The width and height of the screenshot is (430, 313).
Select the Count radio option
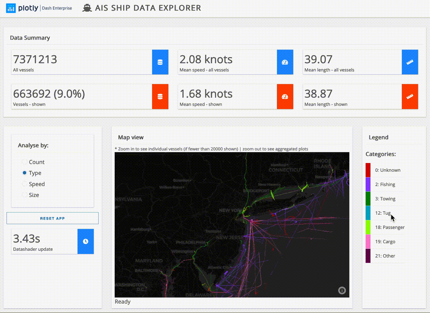tap(24, 162)
